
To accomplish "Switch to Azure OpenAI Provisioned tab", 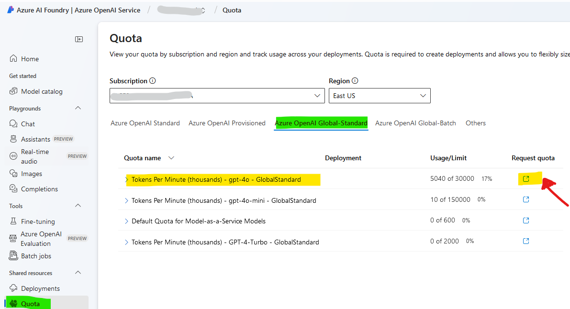I will (227, 123).
